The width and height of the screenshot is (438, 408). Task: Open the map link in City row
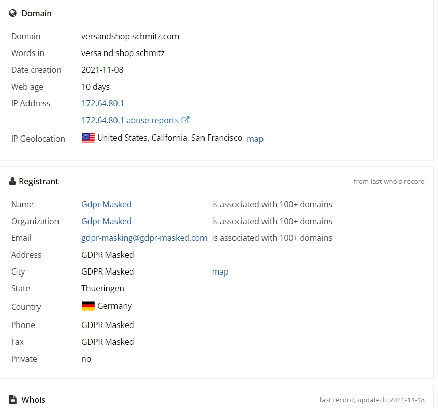pyautogui.click(x=220, y=272)
